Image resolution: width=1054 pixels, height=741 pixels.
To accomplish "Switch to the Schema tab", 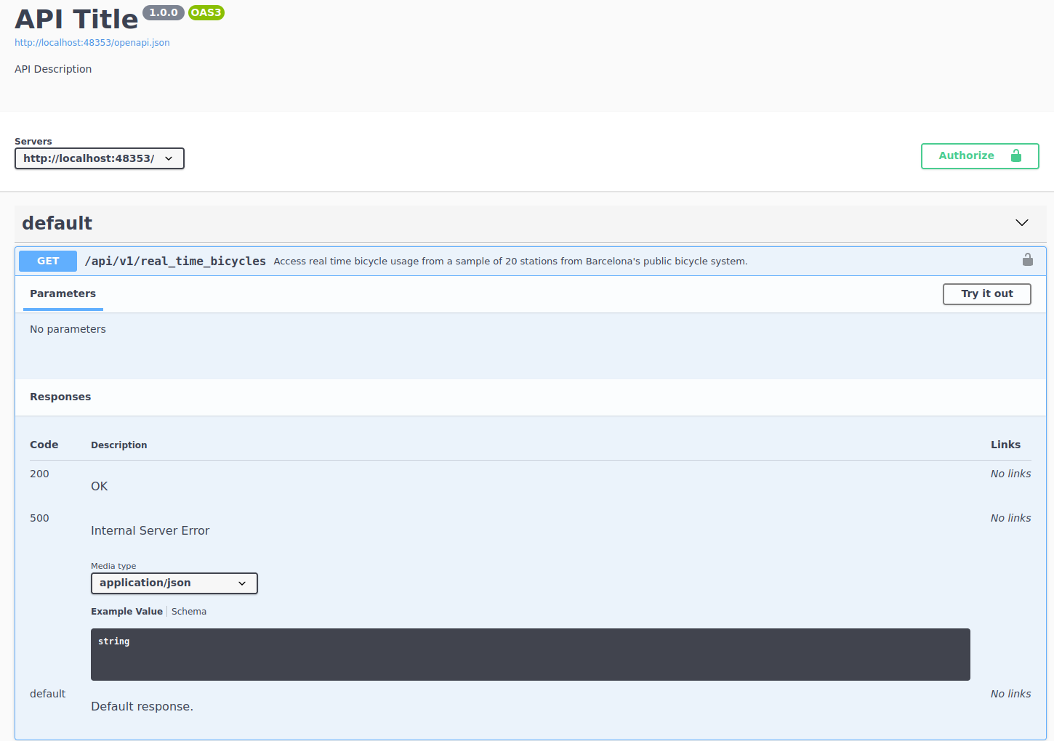I will [189, 612].
